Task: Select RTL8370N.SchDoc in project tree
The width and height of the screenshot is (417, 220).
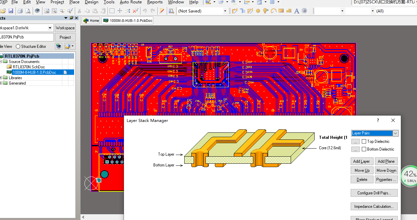Action: point(29,67)
